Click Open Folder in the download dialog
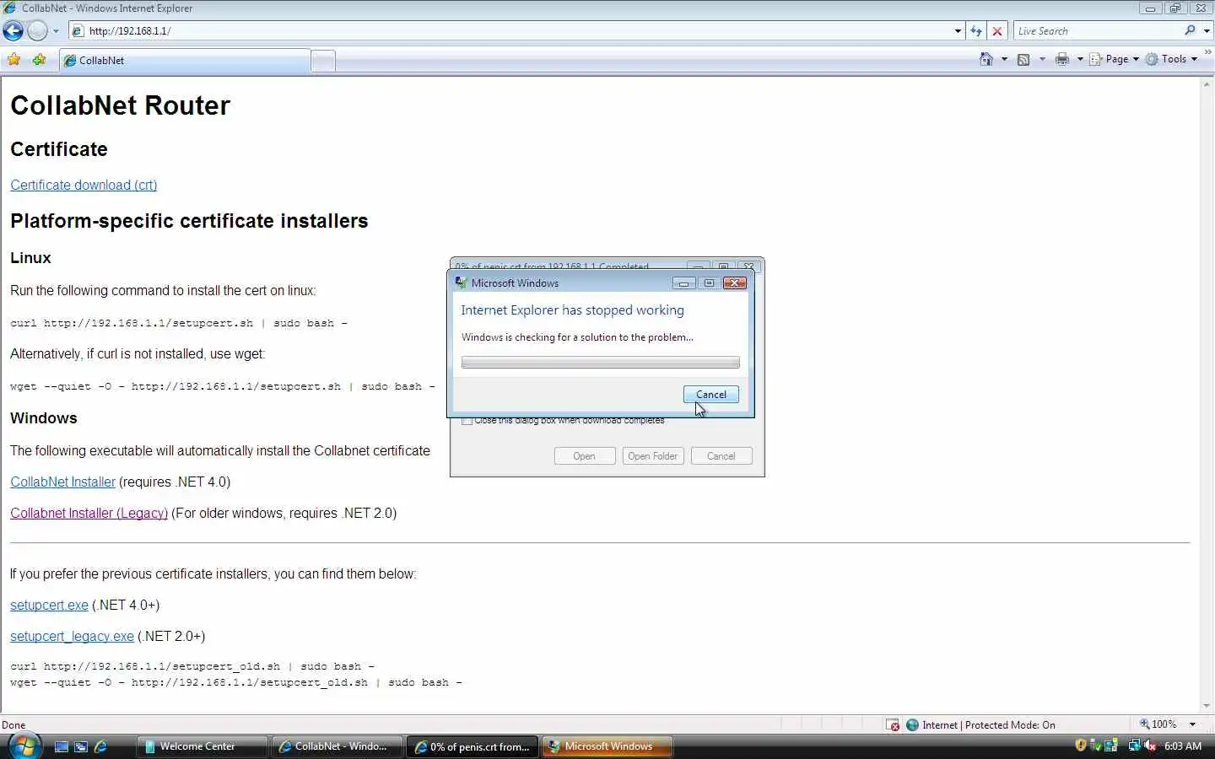1215x759 pixels. point(652,456)
